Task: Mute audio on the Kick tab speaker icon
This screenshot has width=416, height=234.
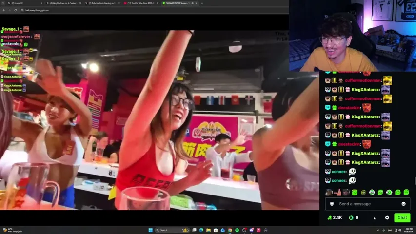Action: pyautogui.click(x=193, y=3)
